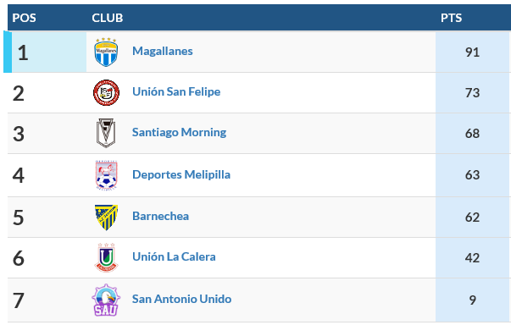Viewport: 511px width, 325px height.
Task: Open the San Antonio Unido link
Action: tap(181, 299)
